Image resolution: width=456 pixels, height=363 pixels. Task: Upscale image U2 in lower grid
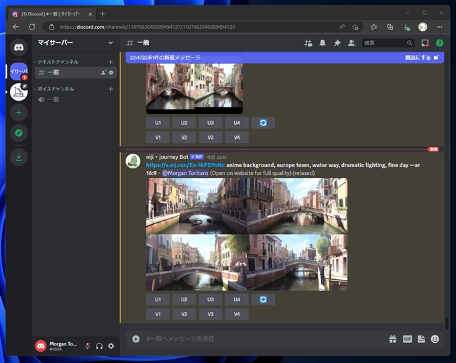pos(184,299)
